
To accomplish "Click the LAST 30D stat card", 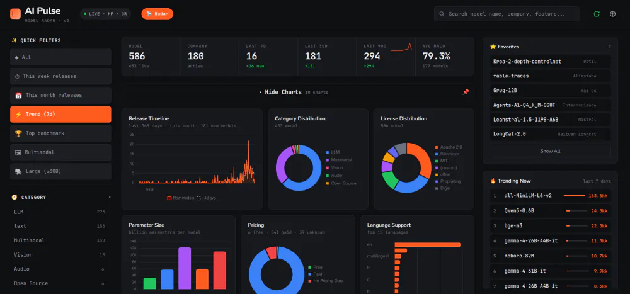I will (x=327, y=56).
